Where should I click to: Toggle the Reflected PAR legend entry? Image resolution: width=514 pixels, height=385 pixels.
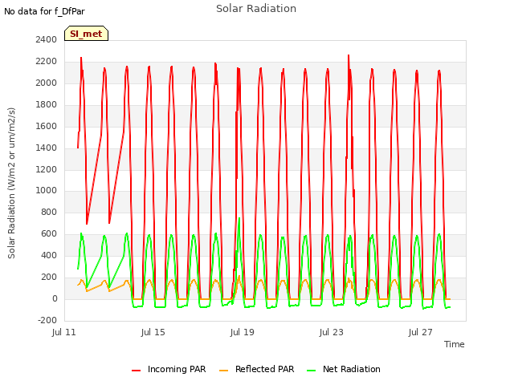coord(256,369)
